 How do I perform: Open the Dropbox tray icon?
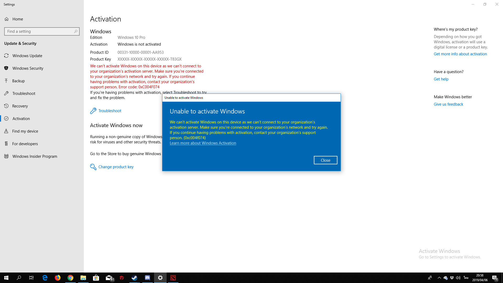tap(452, 278)
